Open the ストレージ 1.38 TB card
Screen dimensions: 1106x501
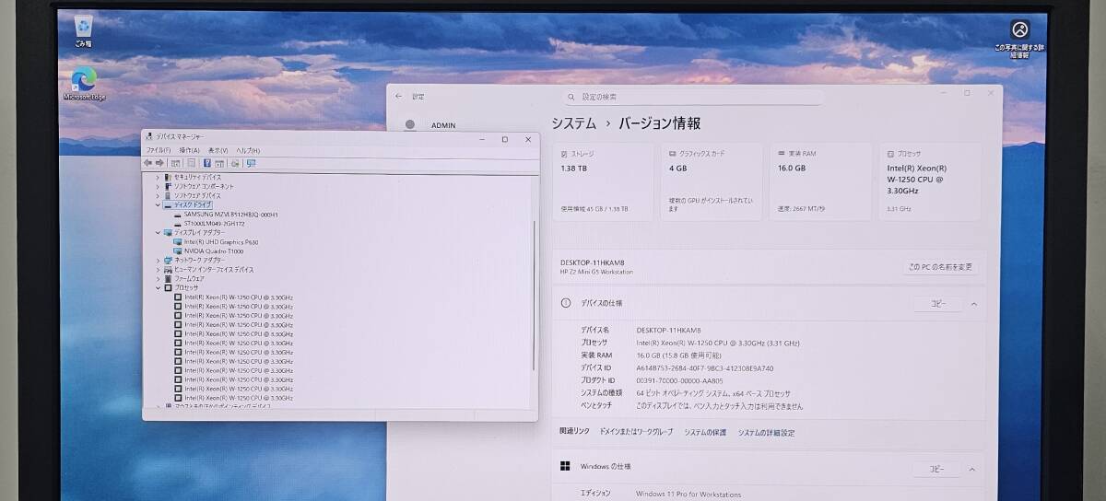tap(603, 181)
